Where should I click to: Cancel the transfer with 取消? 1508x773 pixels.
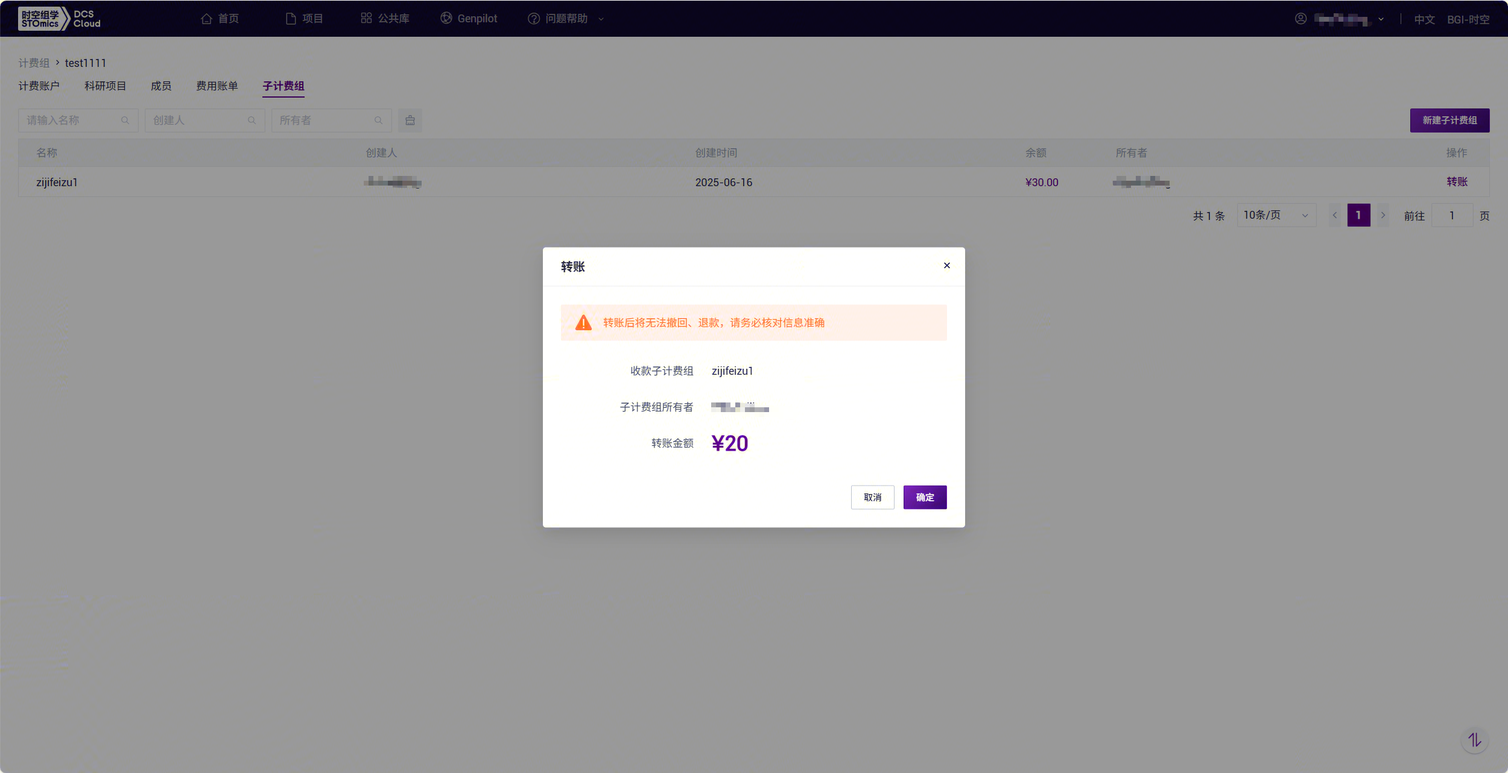tap(872, 497)
